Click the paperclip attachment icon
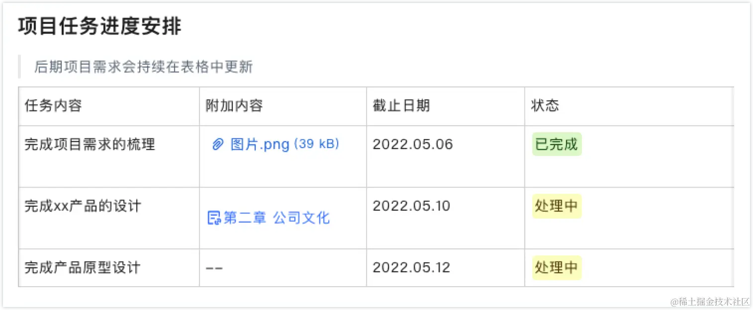 [x=217, y=145]
